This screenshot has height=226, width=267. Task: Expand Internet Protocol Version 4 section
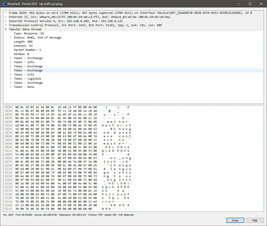(x=6, y=21)
